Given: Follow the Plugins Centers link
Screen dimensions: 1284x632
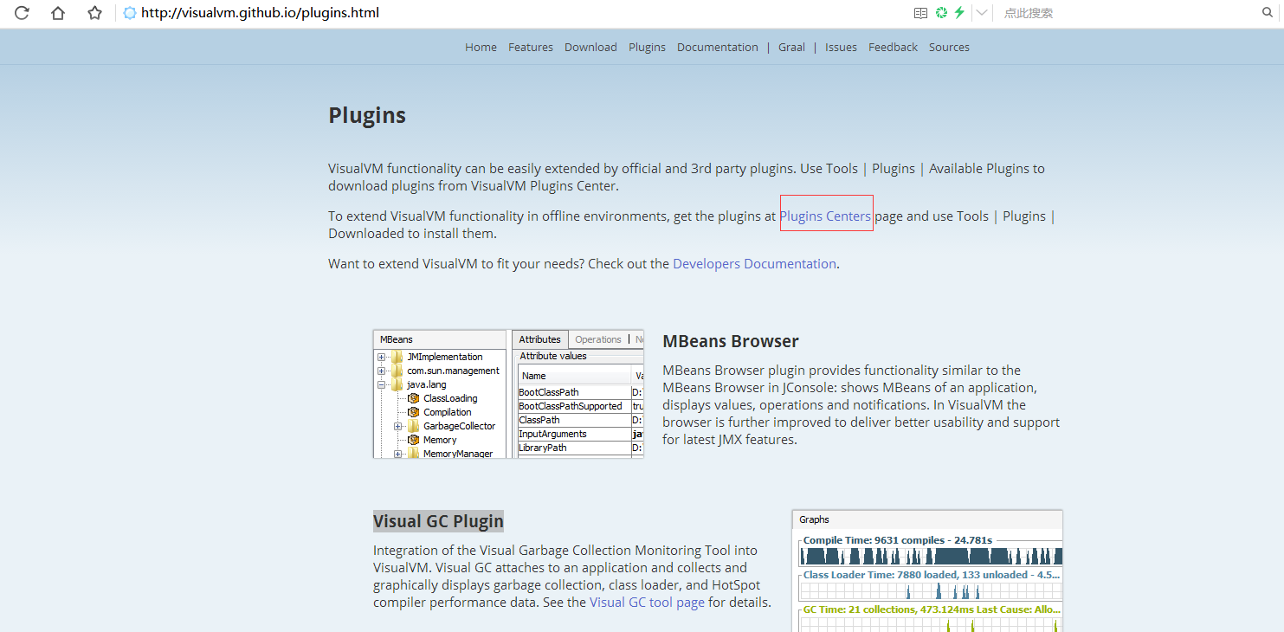Looking at the screenshot, I should tap(825, 216).
